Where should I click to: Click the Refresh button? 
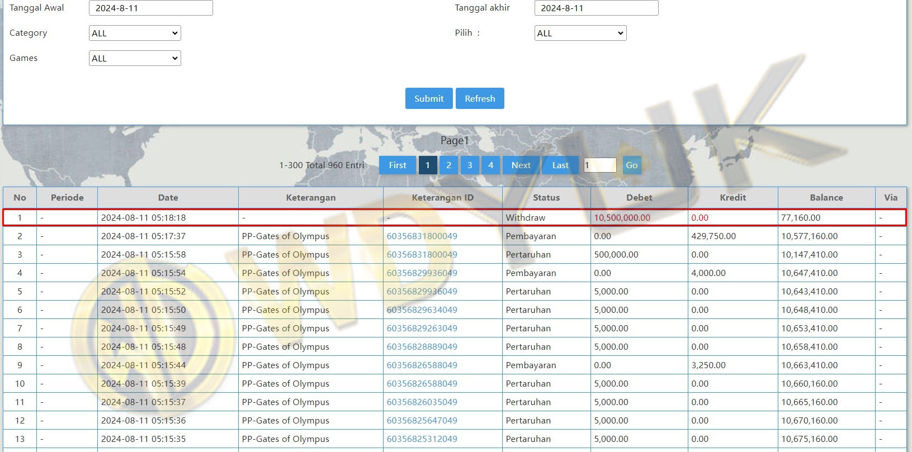[480, 98]
